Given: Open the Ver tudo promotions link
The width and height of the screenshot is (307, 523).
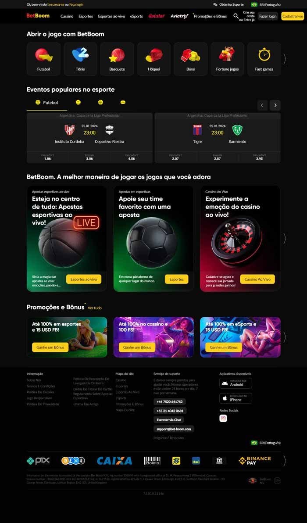Looking at the screenshot, I should coord(95,308).
